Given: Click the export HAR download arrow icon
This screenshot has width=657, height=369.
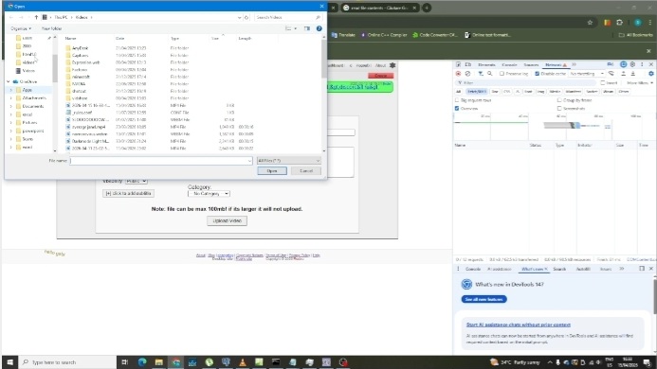Looking at the screenshot, I should [x=633, y=74].
